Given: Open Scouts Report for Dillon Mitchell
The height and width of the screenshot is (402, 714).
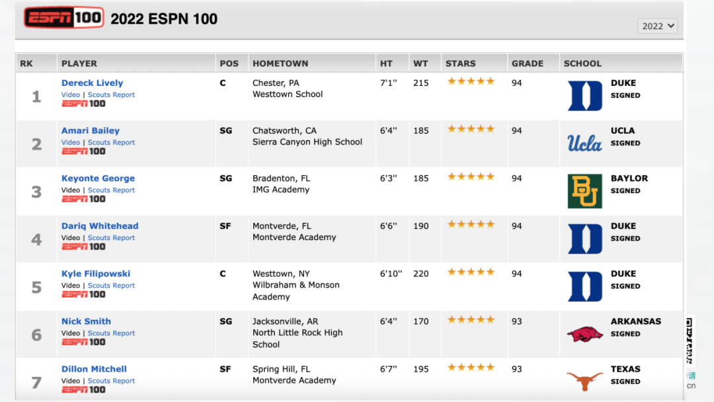Looking at the screenshot, I should point(111,381).
